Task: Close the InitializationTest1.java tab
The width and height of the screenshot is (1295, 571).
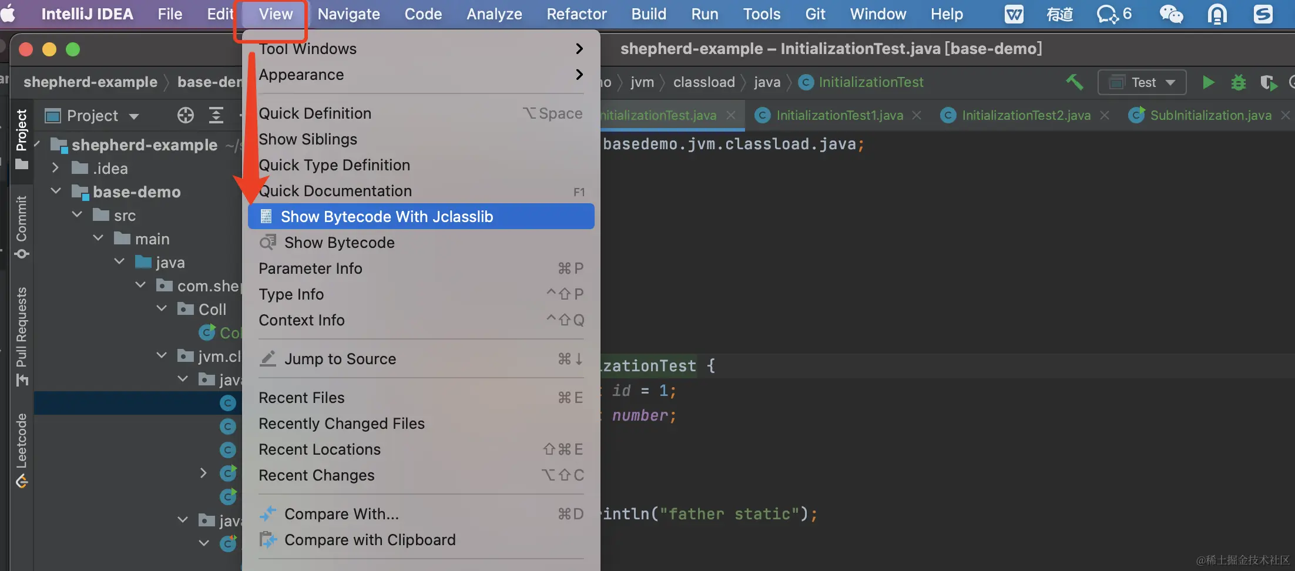Action: [x=917, y=115]
